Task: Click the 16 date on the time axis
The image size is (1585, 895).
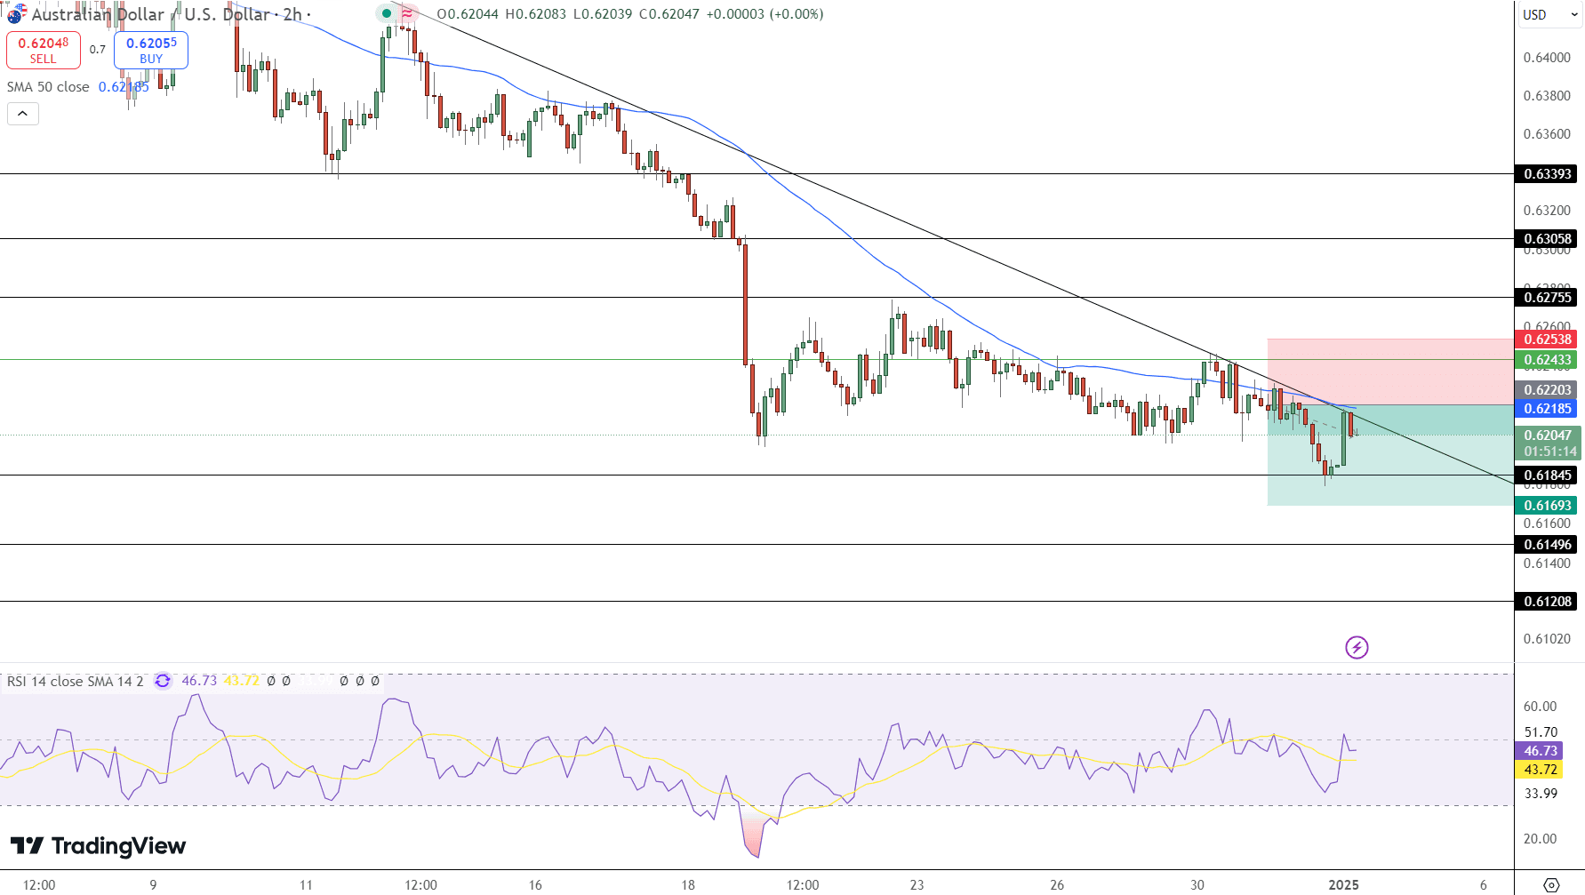Action: coord(535,884)
